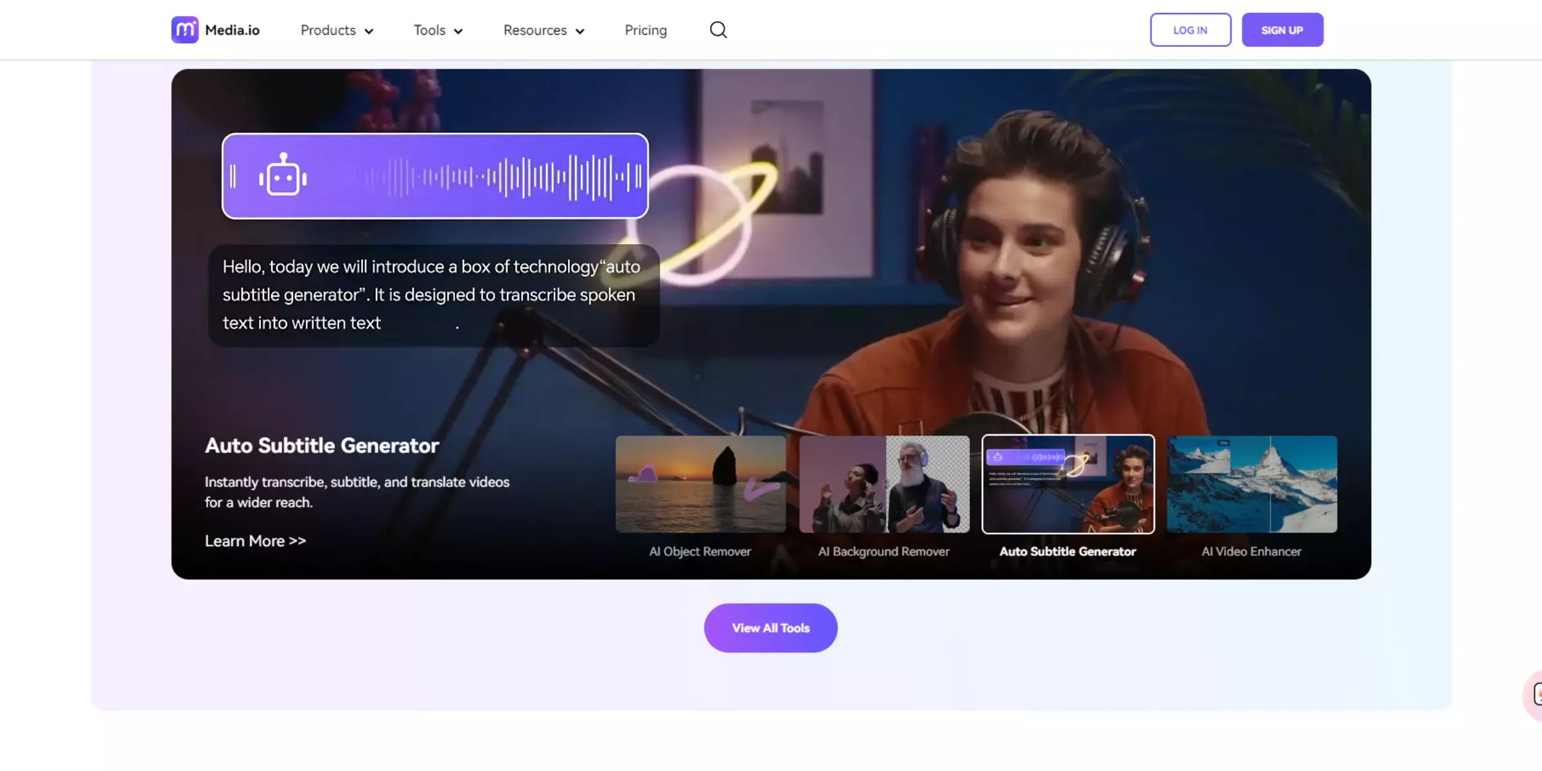This screenshot has width=1542, height=771.
Task: Click the robot/AI waveform icon
Action: click(x=281, y=174)
